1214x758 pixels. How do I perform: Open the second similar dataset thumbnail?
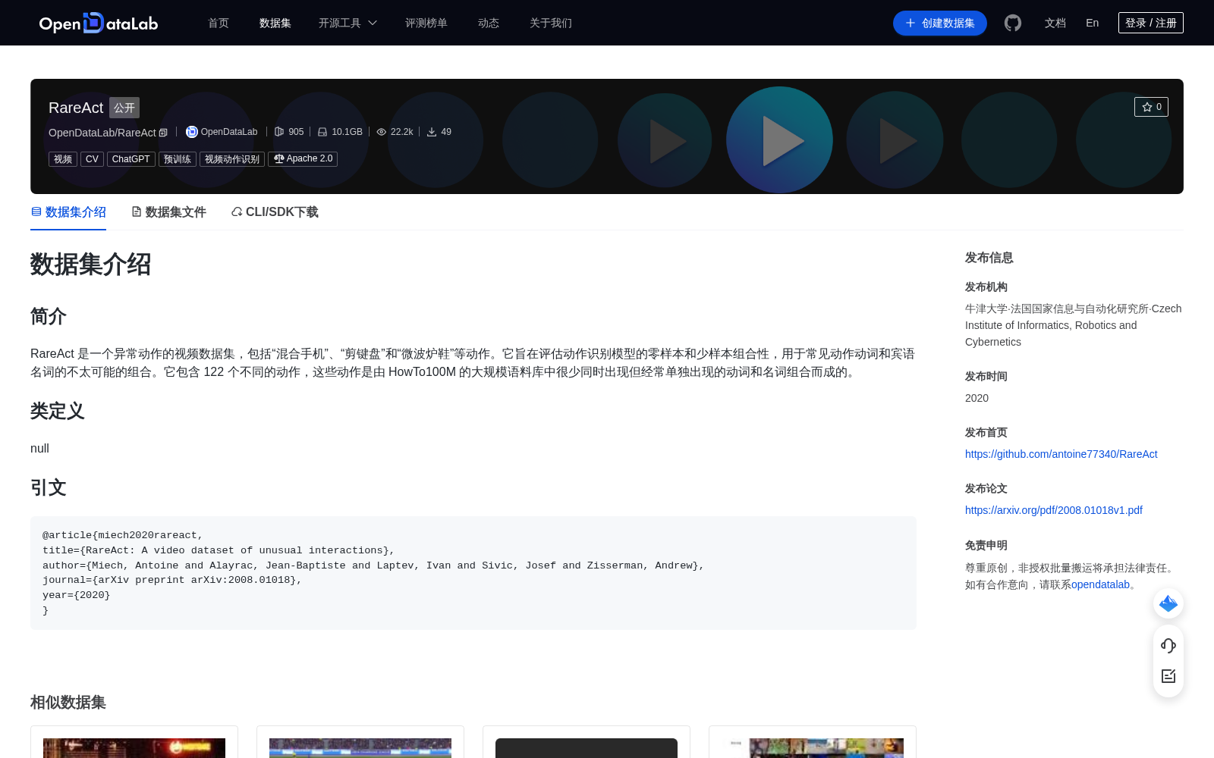360,748
